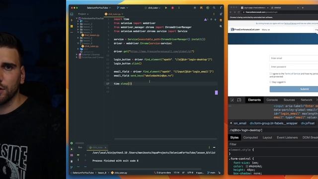The height and width of the screenshot is (179, 318).
Task: Click the 'Enter email' input field
Action: 294,58
